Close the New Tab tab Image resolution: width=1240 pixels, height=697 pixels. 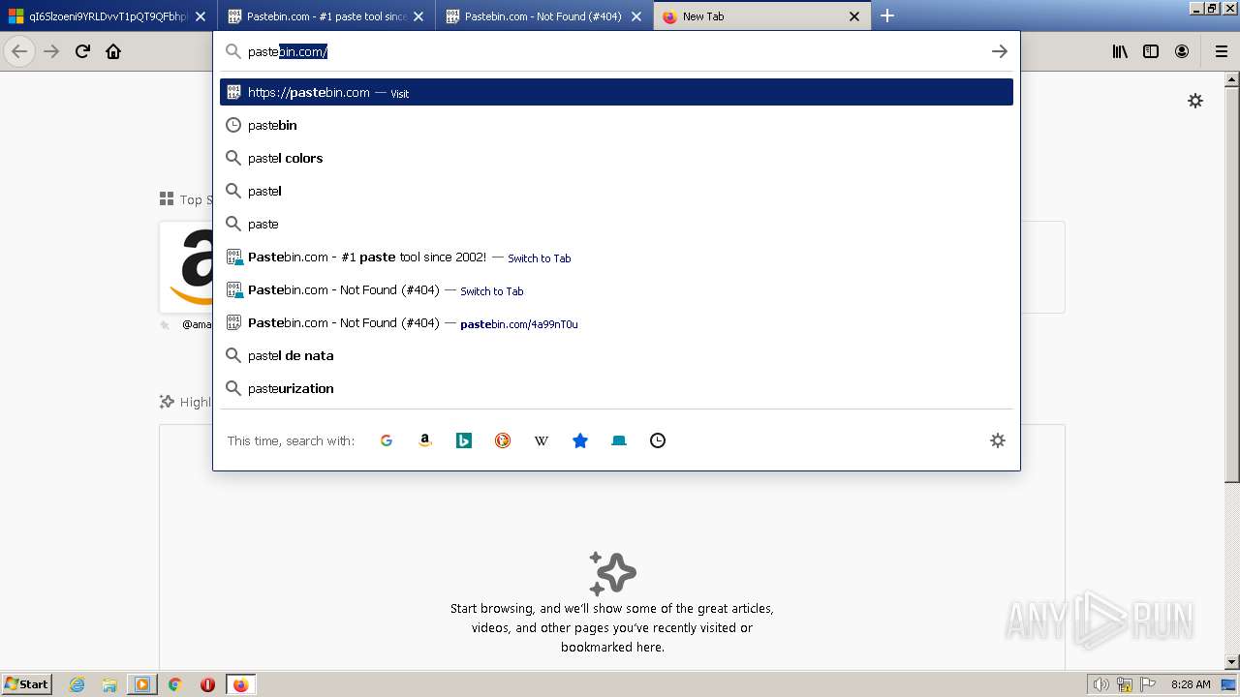(854, 16)
